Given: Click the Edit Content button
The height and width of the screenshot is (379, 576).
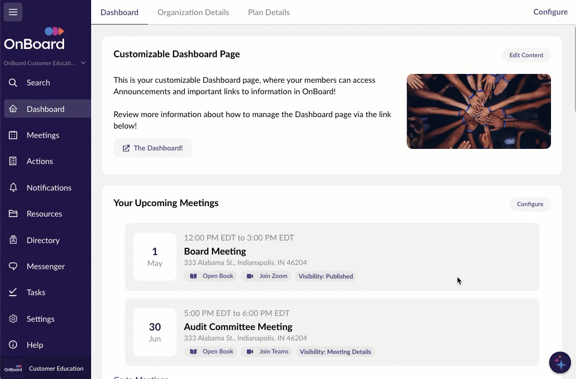Looking at the screenshot, I should coord(526,55).
